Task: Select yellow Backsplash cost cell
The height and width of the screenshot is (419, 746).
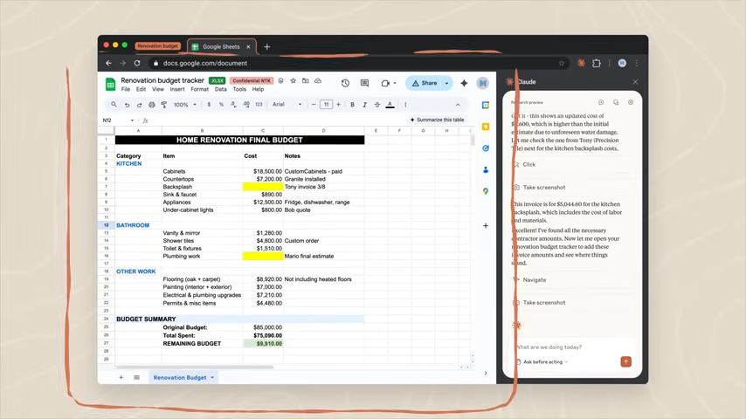Action: (263, 187)
